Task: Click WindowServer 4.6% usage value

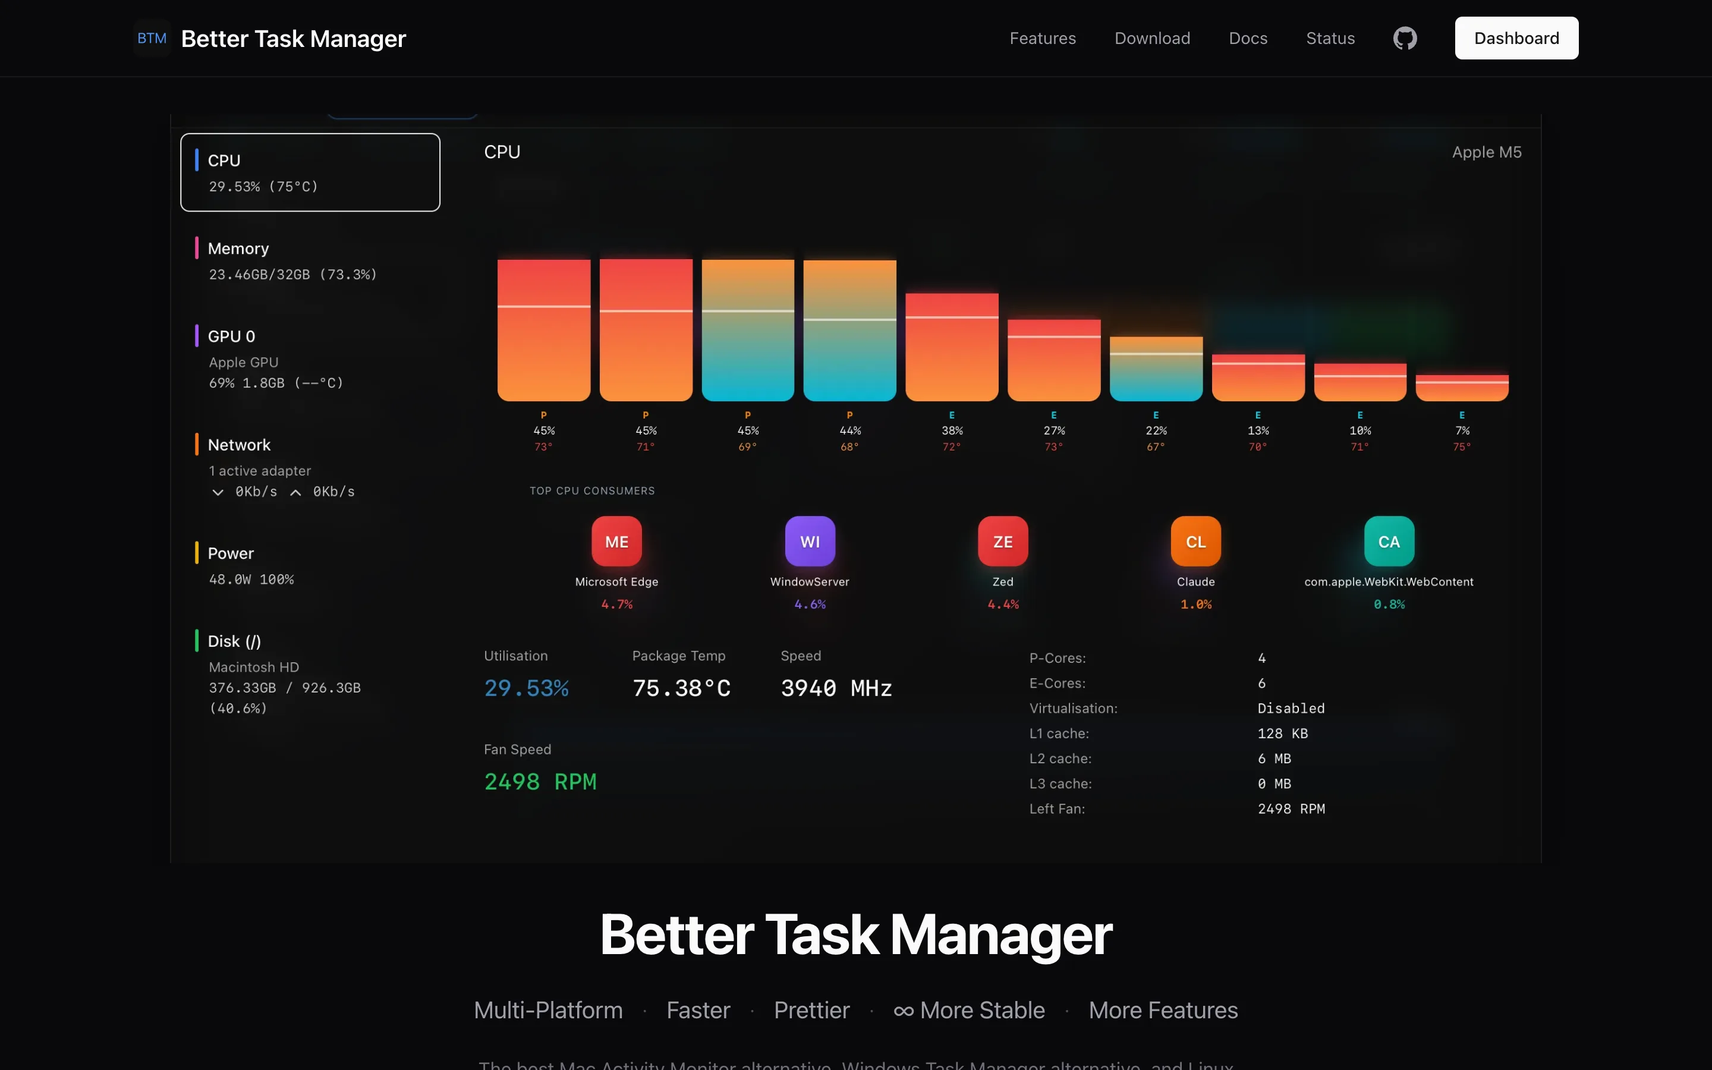Action: (x=810, y=605)
